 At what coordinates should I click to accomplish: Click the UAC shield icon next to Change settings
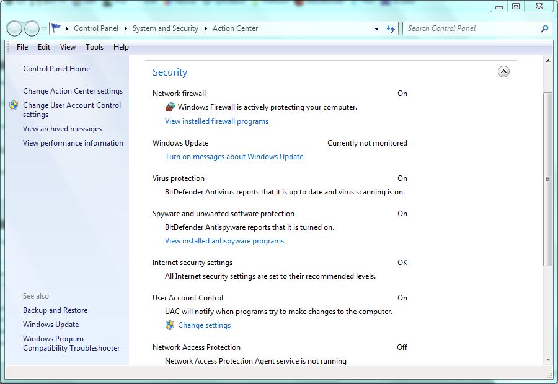170,325
